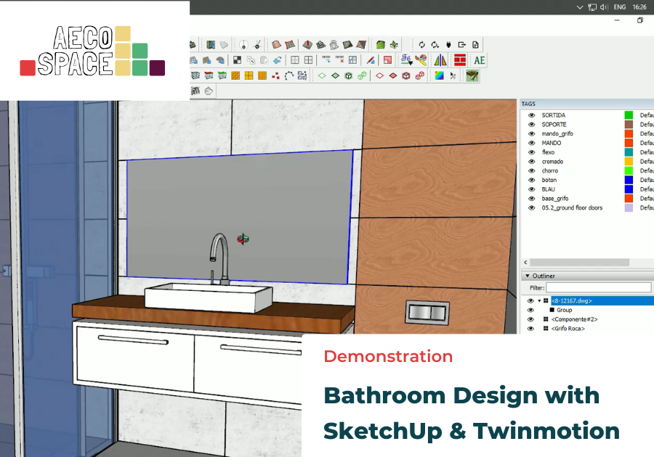Viewport: 654px width, 457px height.
Task: Click the paint palette toolbar icon
Action: [x=421, y=60]
